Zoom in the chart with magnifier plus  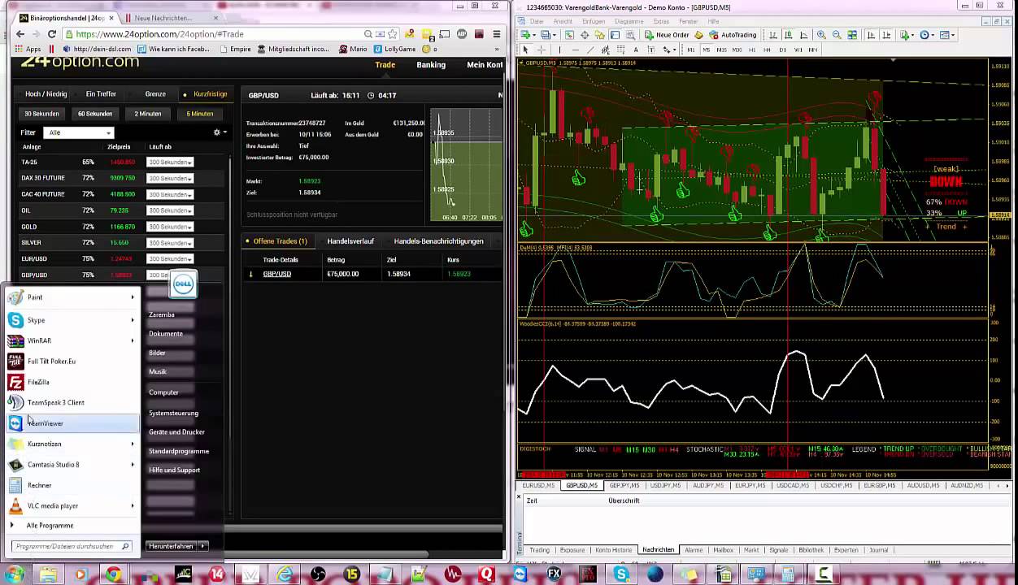(x=821, y=35)
